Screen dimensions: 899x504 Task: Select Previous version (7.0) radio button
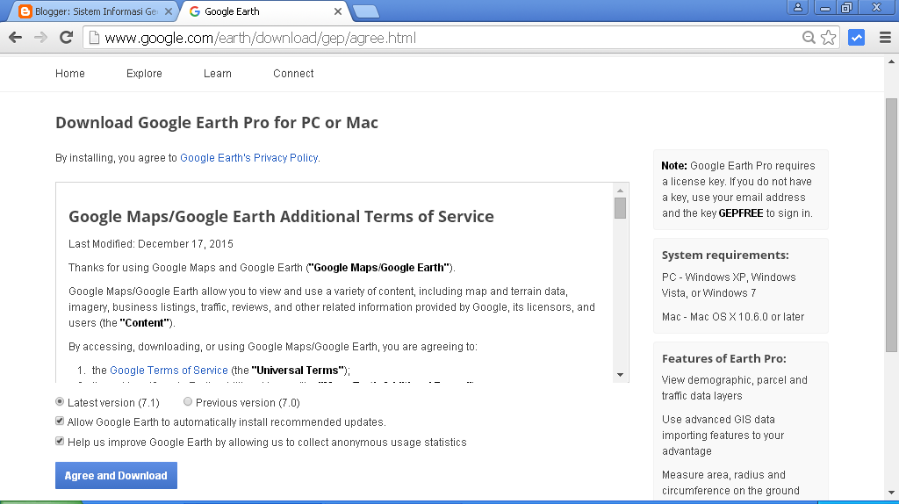pos(188,402)
